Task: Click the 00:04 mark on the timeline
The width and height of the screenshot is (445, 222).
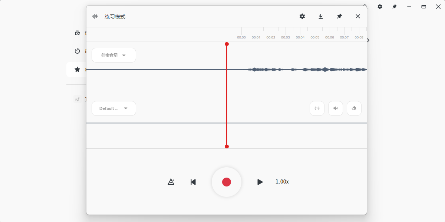Action: (300, 37)
